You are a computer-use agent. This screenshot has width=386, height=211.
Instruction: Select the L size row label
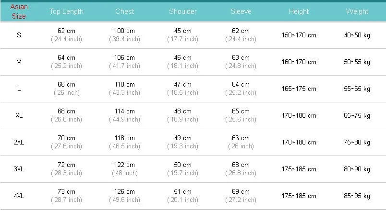[x=19, y=89]
